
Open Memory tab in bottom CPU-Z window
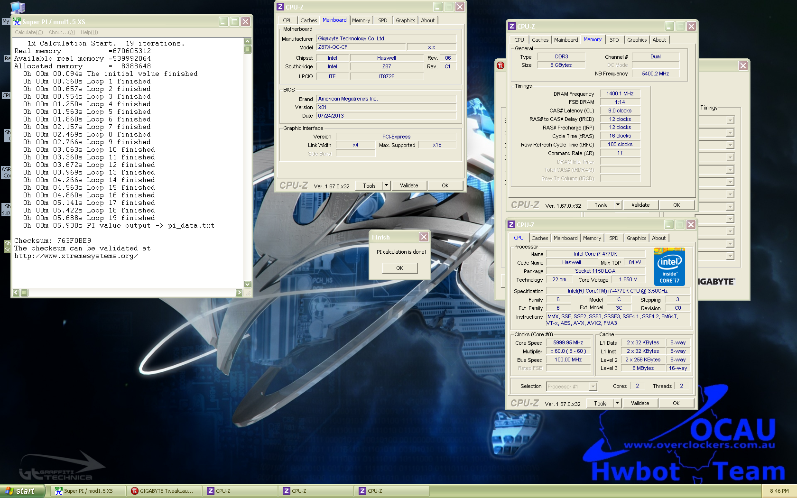pos(592,238)
